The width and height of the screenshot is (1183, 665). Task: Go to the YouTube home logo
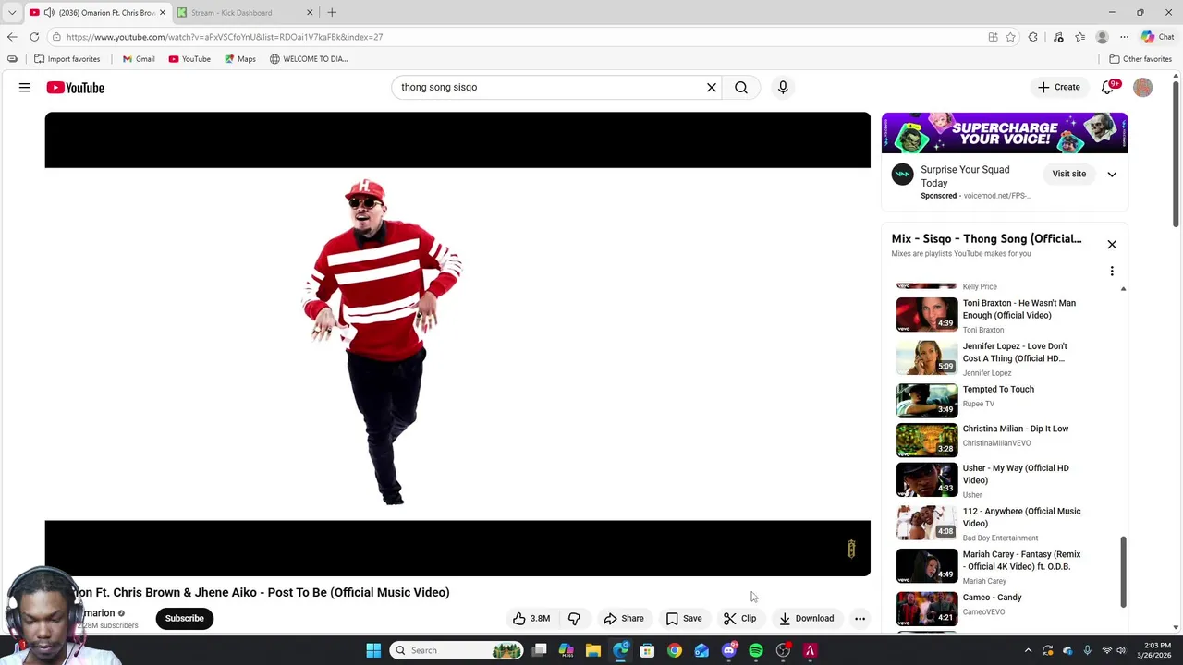(x=76, y=88)
